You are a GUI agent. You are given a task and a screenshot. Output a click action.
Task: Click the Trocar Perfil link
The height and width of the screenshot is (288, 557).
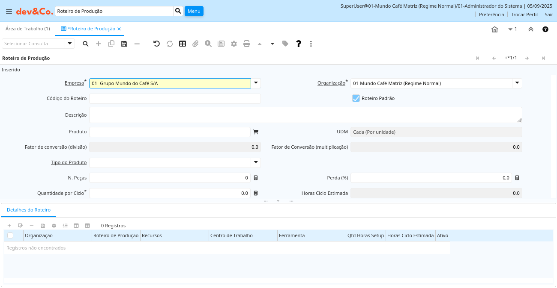[524, 15]
